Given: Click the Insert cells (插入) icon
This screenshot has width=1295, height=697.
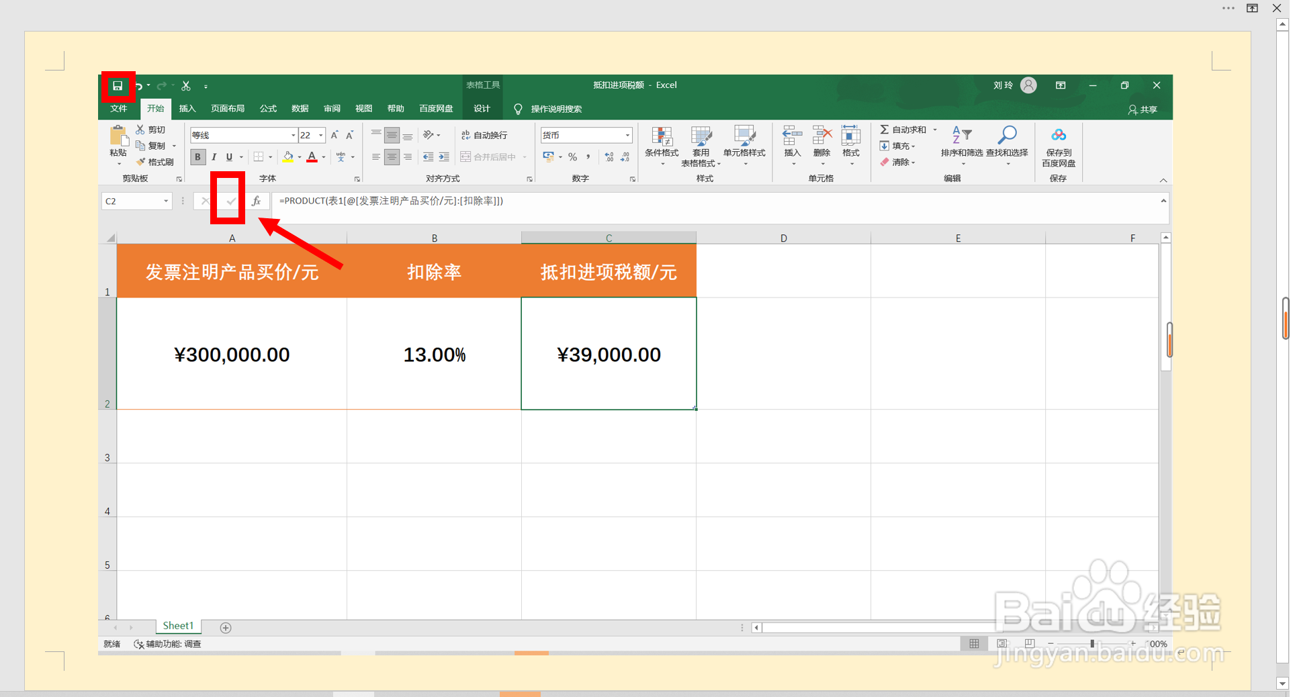Looking at the screenshot, I should point(793,136).
